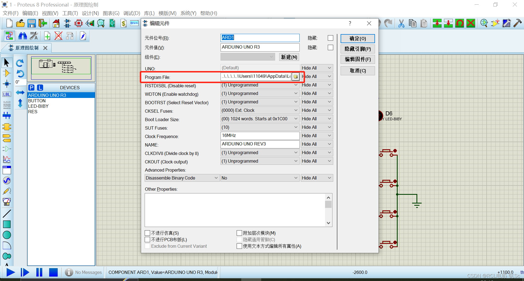Click the P pick devices button
This screenshot has height=281, width=524.
(x=32, y=88)
